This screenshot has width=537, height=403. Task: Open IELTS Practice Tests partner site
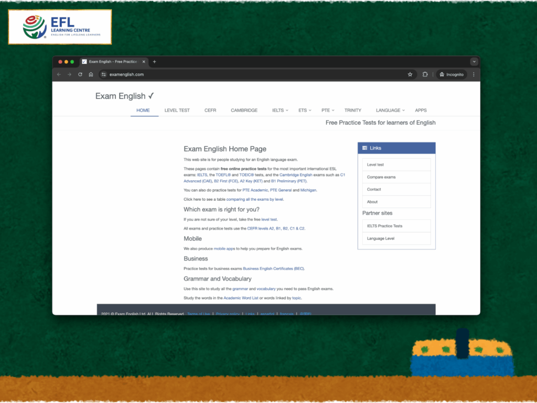click(x=396, y=226)
